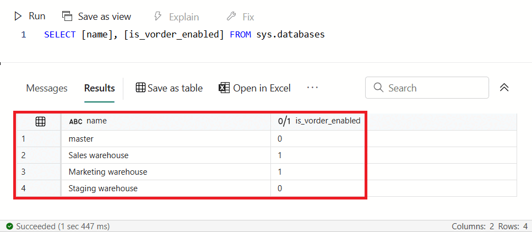Place cursor in the SQL query line
This screenshot has height=232, width=532.
coord(184,35)
